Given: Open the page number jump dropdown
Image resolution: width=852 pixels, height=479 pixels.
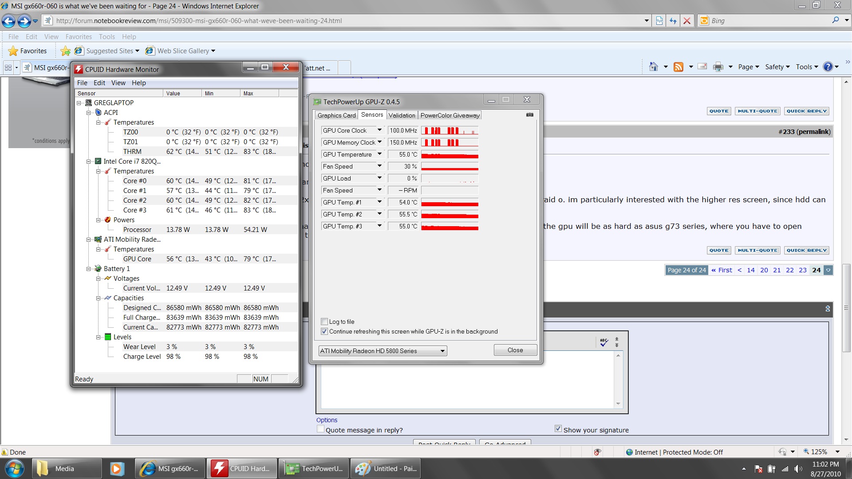Looking at the screenshot, I should [x=828, y=270].
